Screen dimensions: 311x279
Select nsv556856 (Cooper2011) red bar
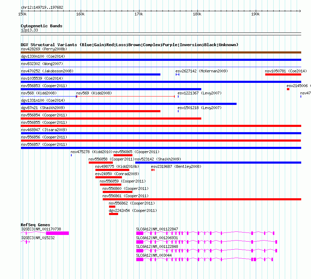point(161,141)
